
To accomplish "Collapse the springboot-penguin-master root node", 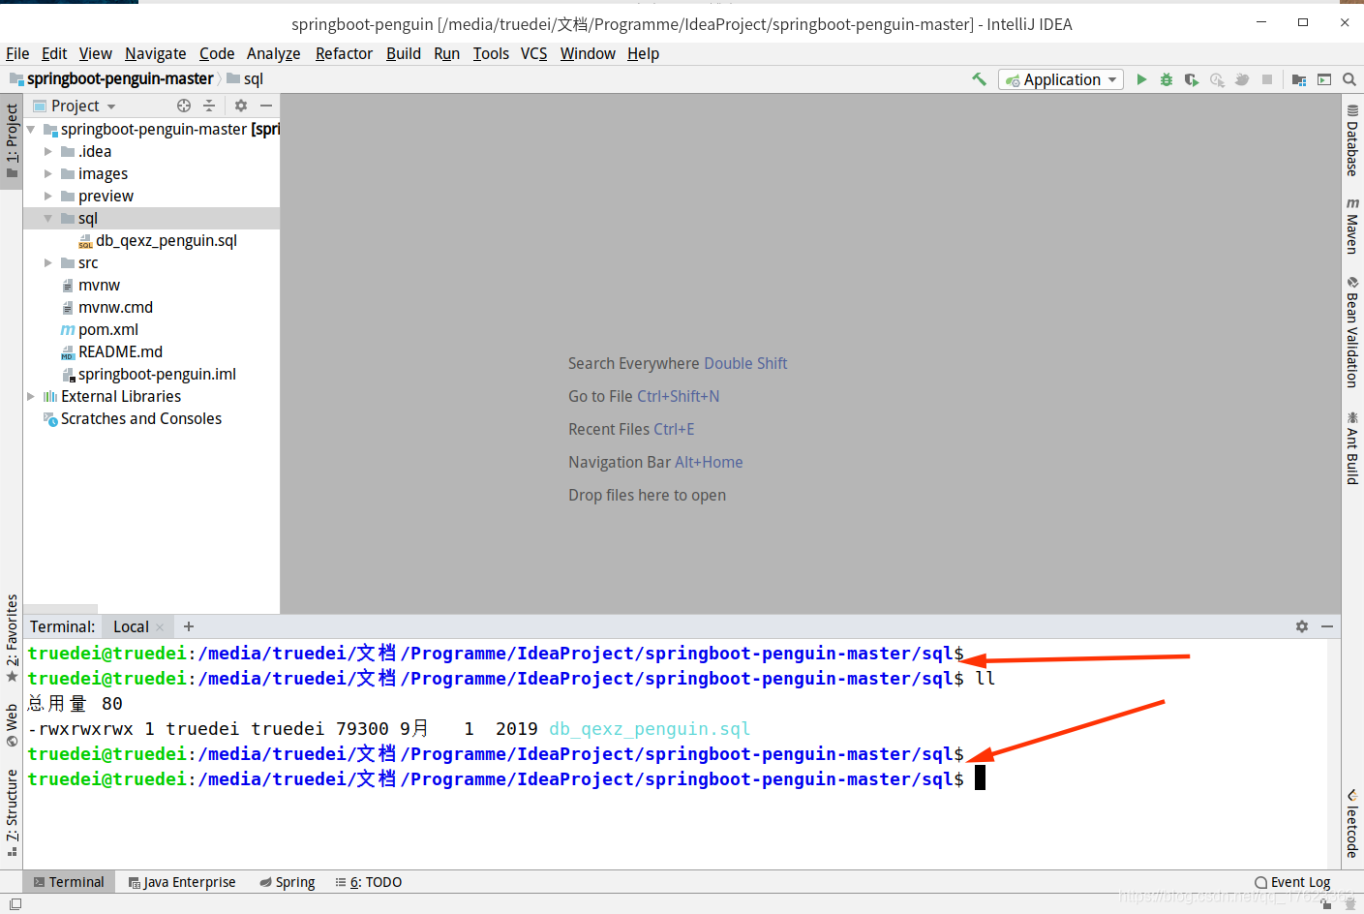I will pyautogui.click(x=31, y=129).
